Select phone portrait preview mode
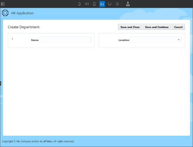 [x=79, y=4]
